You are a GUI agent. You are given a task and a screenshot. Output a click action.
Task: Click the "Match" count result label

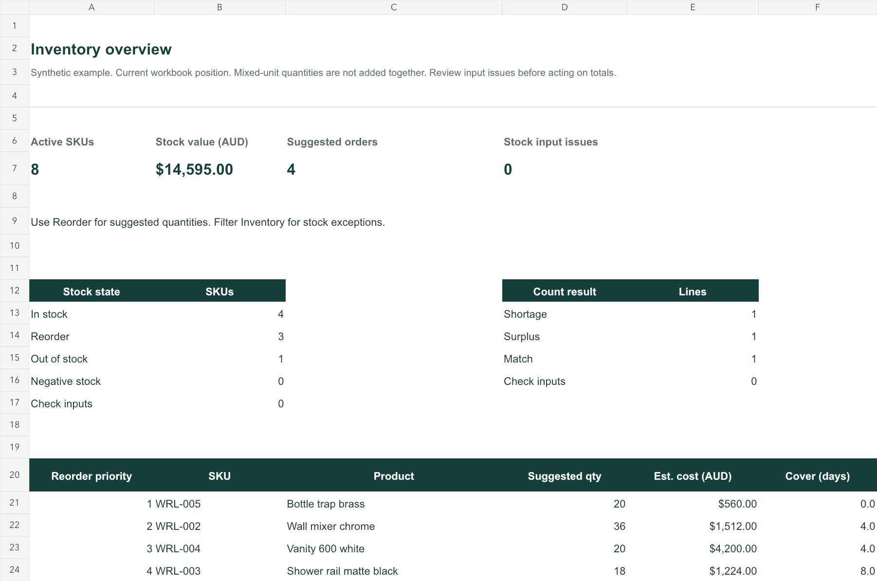point(518,359)
